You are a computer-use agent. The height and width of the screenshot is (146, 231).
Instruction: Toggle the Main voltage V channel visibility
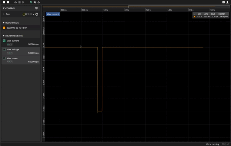[x=4, y=50]
